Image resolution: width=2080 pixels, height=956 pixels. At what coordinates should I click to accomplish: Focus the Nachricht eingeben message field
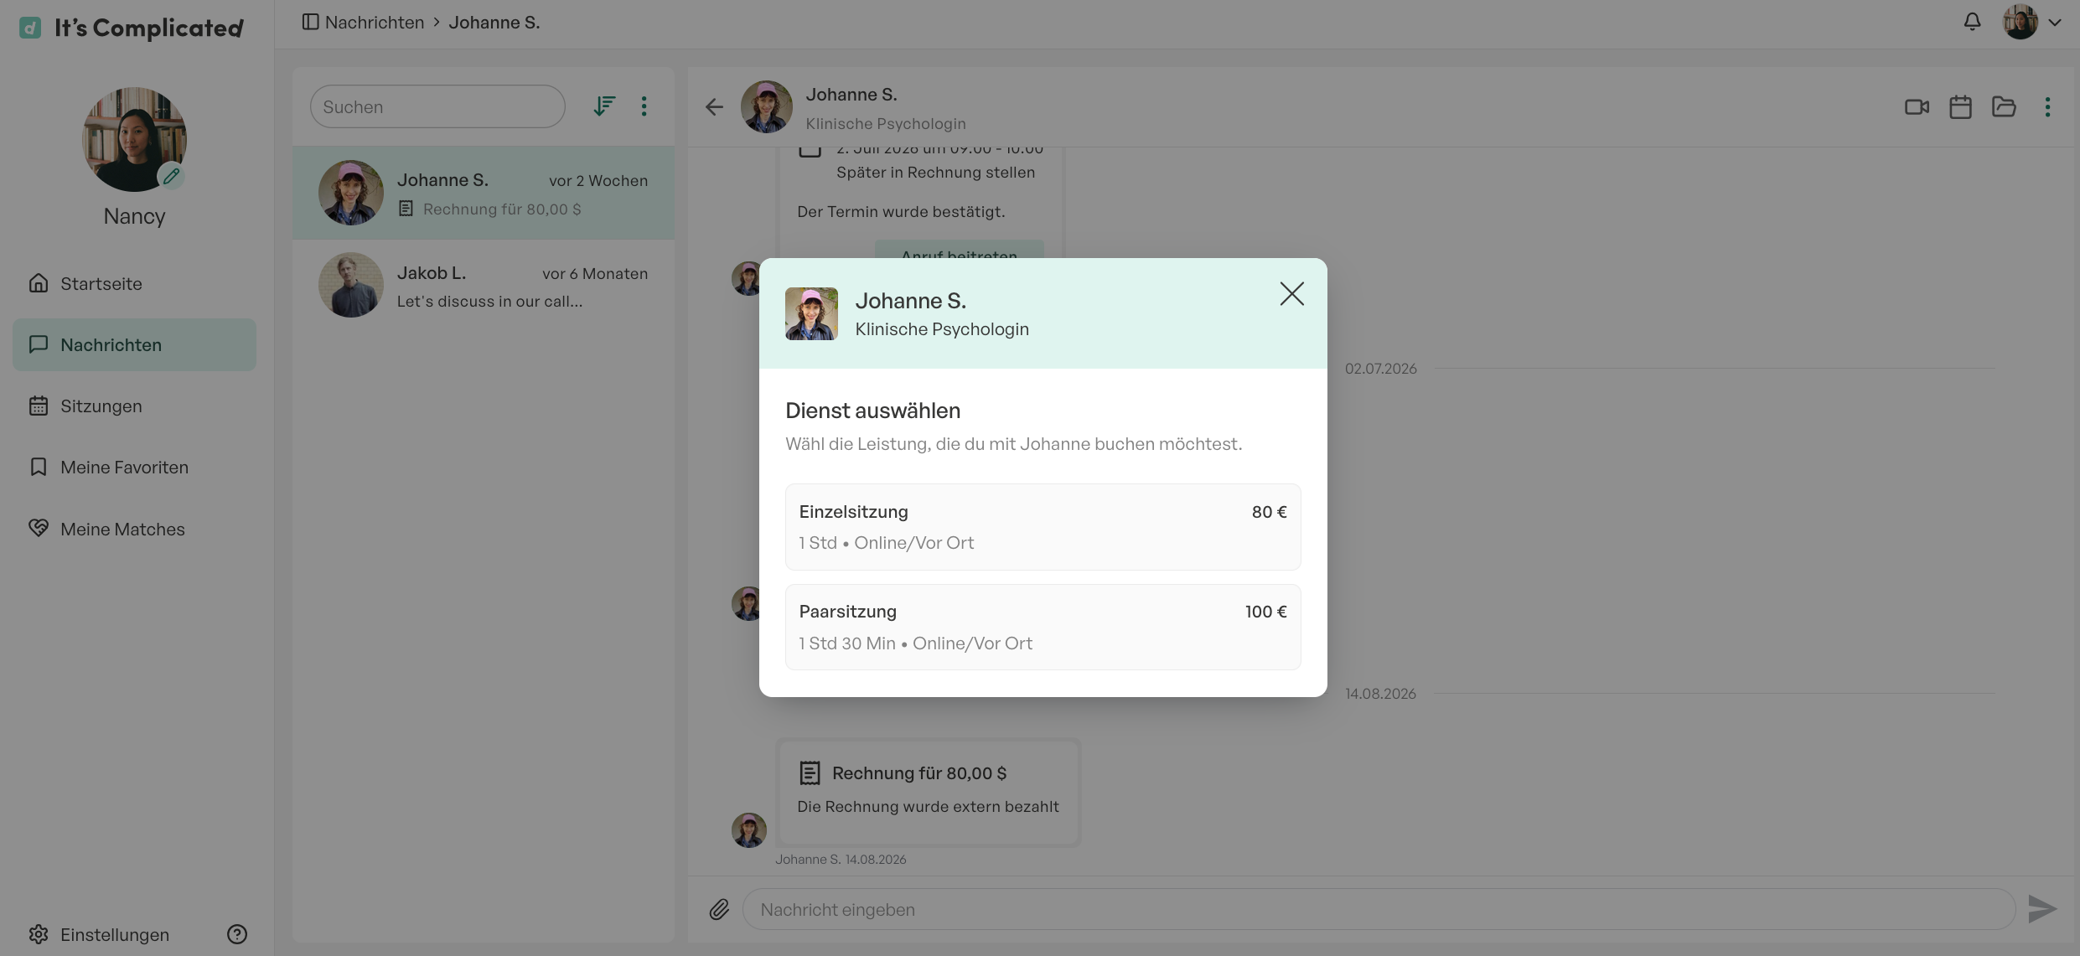pyautogui.click(x=1379, y=909)
